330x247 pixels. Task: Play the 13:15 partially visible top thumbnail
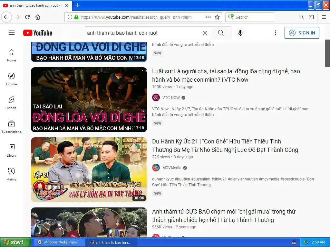tap(89, 52)
